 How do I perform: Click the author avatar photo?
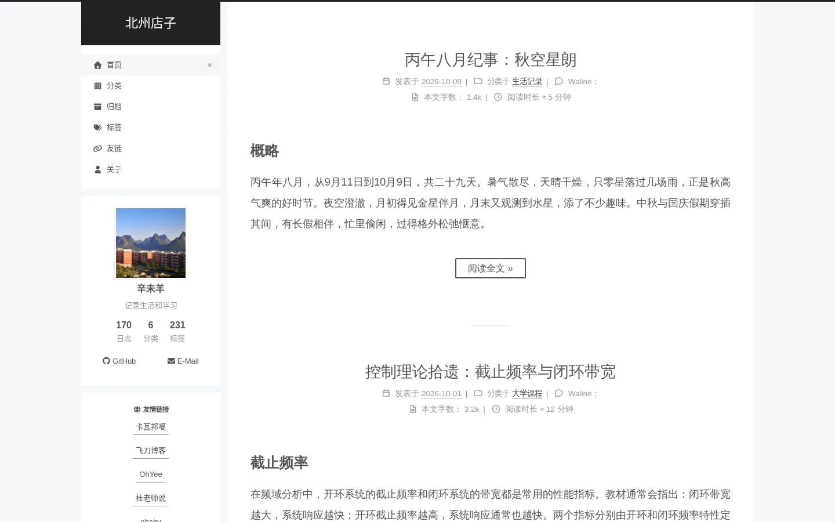[x=151, y=243]
